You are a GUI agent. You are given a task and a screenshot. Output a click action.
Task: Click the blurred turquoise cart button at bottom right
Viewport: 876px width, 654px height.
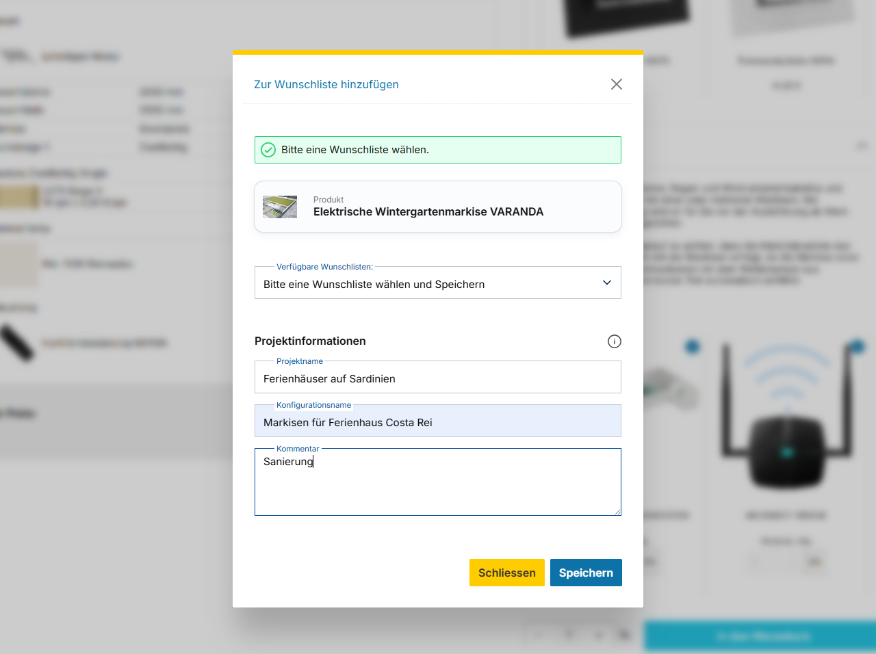click(760, 636)
